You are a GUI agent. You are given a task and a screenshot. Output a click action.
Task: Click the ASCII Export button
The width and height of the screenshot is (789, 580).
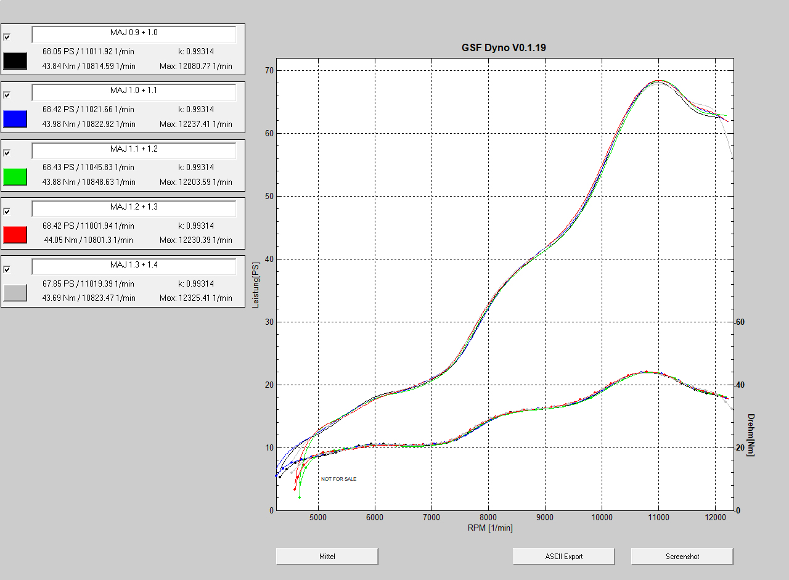pos(563,556)
